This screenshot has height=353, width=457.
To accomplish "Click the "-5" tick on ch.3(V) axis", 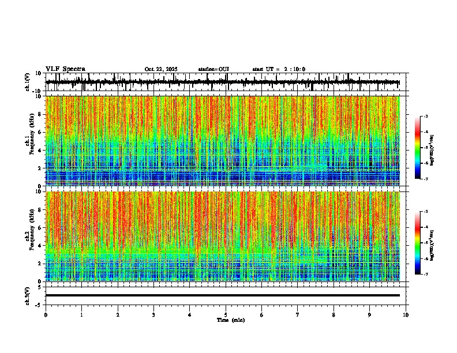I will [39, 305].
